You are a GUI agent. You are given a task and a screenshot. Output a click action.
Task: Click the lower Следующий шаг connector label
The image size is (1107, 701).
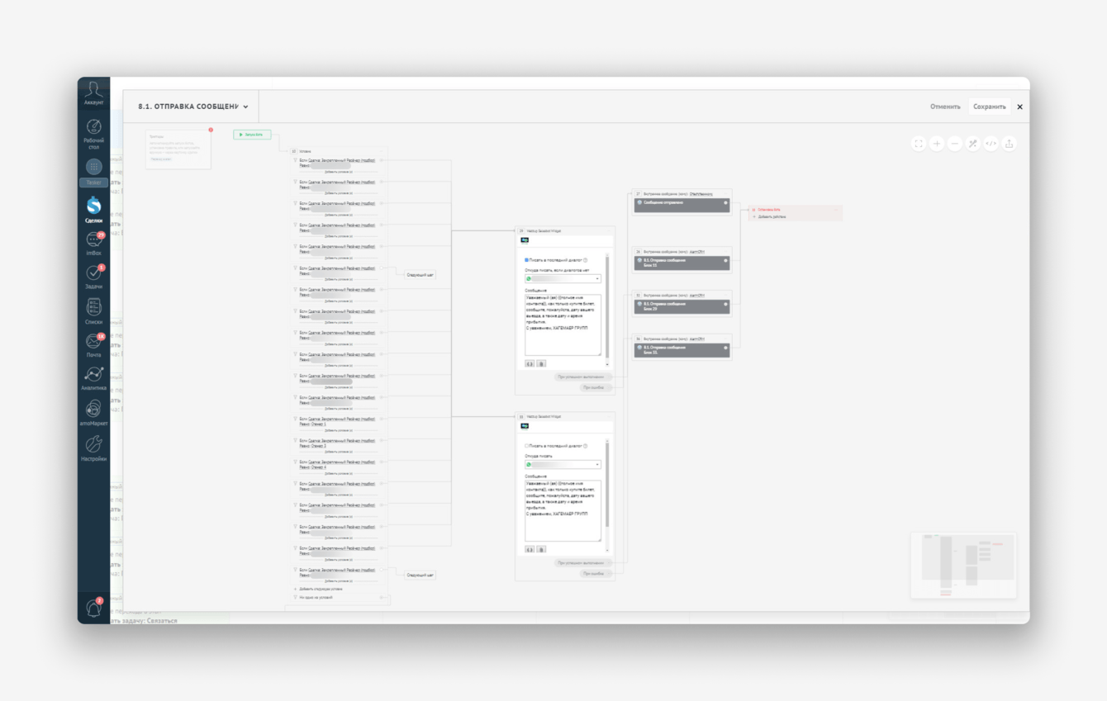click(420, 575)
